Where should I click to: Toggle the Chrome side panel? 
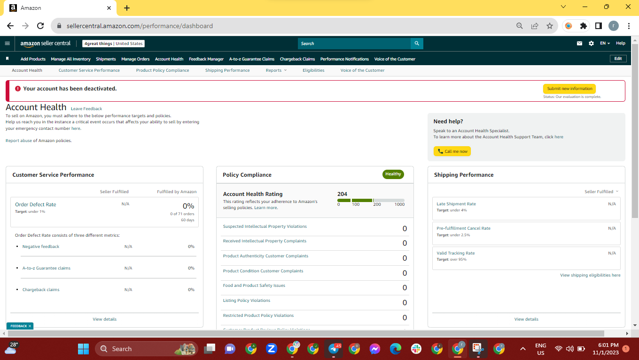coord(599,26)
